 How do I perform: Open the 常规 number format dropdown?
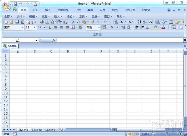[x=99, y=27]
